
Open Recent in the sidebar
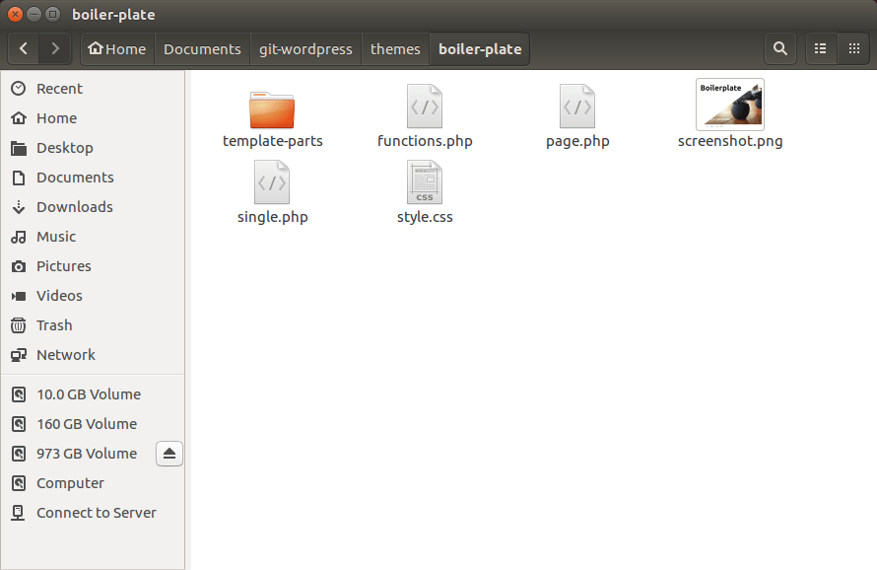59,89
